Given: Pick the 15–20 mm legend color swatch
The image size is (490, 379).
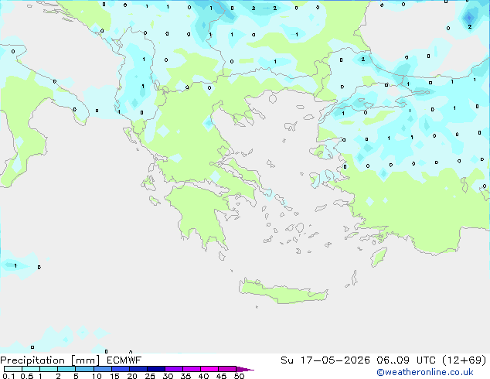Looking at the screenshot, I should click(120, 369).
